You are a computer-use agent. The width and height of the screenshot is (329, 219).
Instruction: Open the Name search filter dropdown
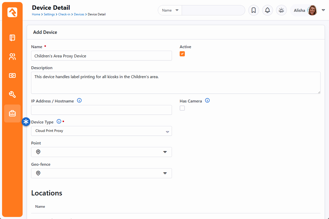tap(170, 10)
